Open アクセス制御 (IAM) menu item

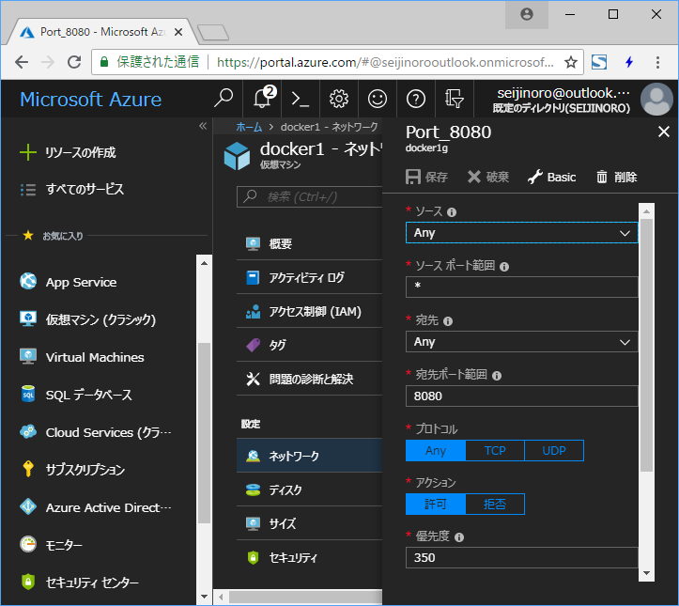click(309, 311)
